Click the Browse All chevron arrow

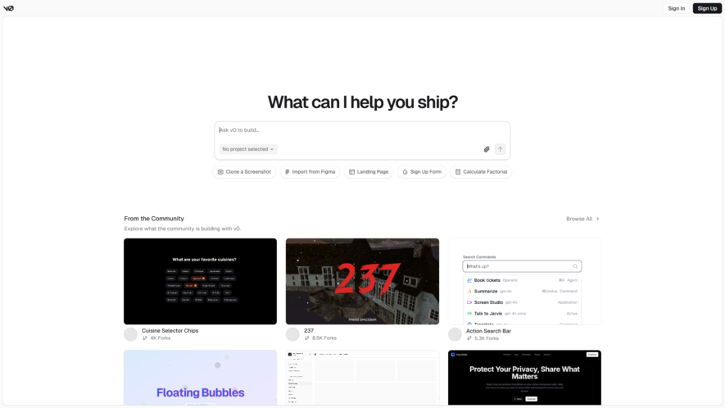click(x=597, y=219)
